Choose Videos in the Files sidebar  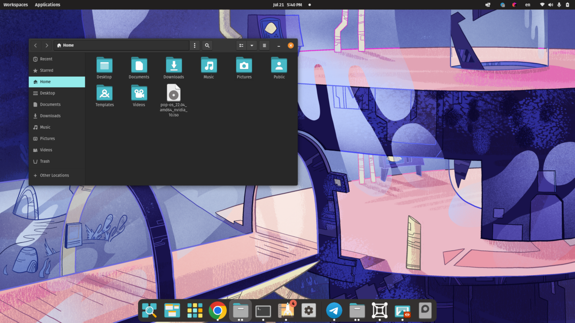[x=57, y=150]
